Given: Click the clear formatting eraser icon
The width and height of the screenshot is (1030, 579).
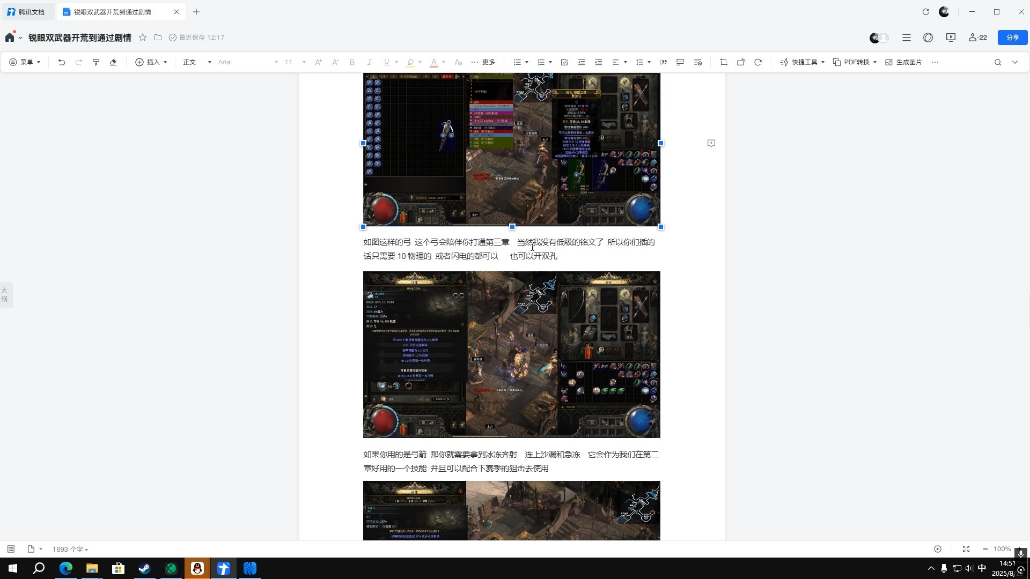Looking at the screenshot, I should (113, 62).
